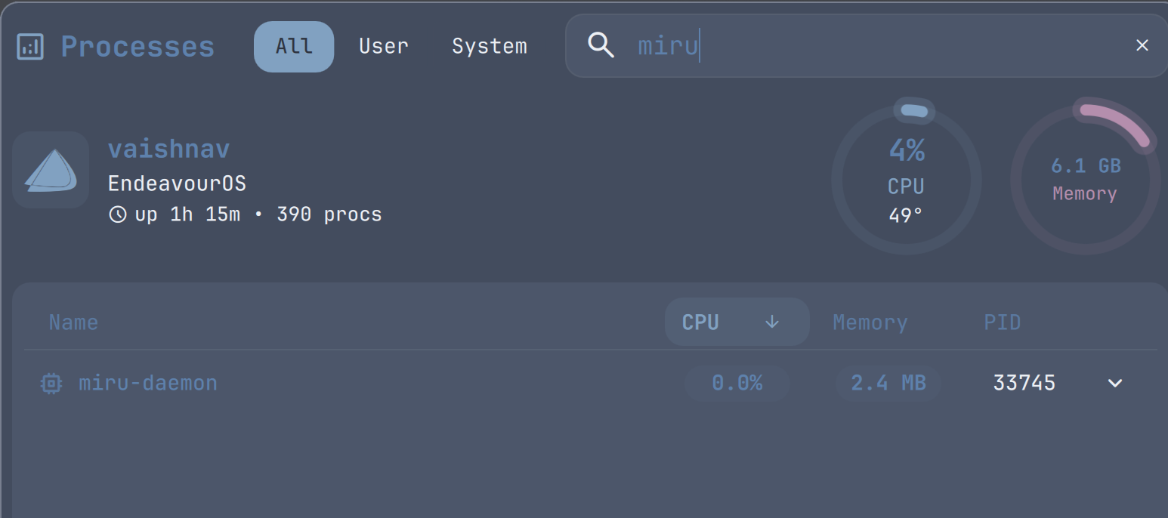Click the 0.0% CPU value
Image resolution: width=1168 pixels, height=518 pixels.
click(737, 384)
